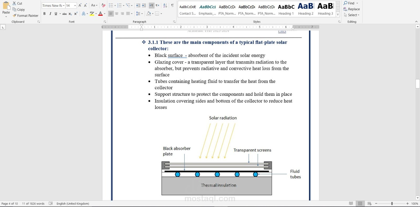
Task: Switch to Web Layout view
Action: coord(369,203)
